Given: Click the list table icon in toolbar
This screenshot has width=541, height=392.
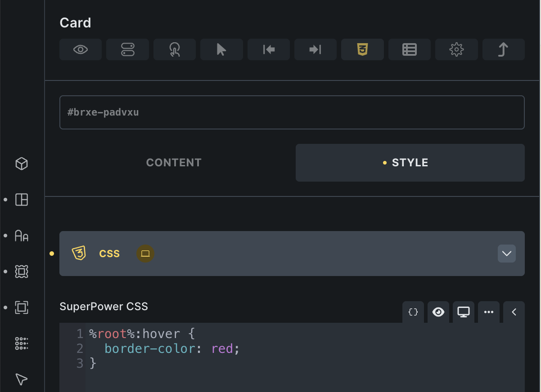Looking at the screenshot, I should point(410,49).
